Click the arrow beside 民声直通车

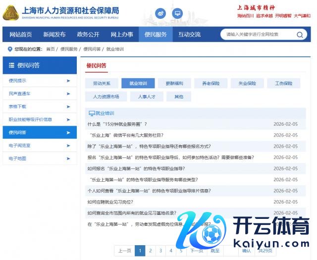click(68, 94)
